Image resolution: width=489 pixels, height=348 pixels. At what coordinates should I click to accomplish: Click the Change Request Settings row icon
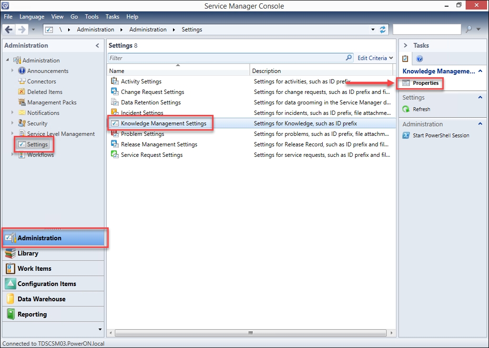pos(114,92)
